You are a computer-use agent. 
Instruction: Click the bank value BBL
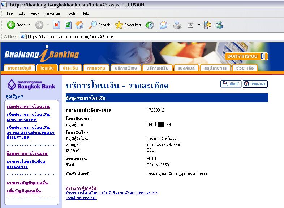tap(150, 150)
